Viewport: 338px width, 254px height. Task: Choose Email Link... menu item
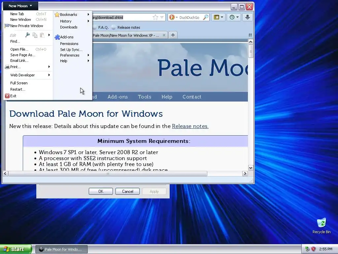click(x=28, y=61)
